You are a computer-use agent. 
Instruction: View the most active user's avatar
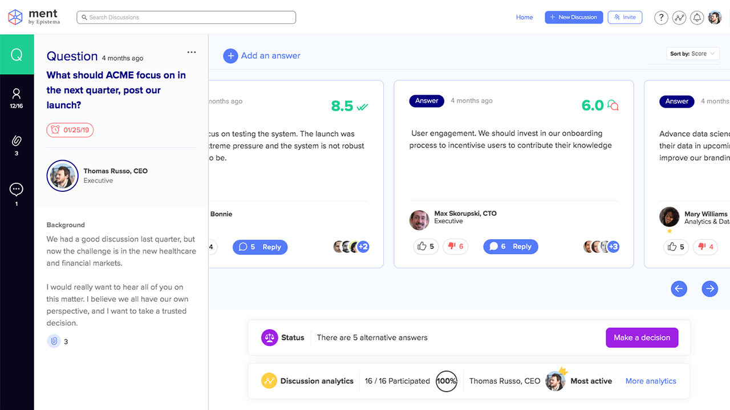point(555,381)
